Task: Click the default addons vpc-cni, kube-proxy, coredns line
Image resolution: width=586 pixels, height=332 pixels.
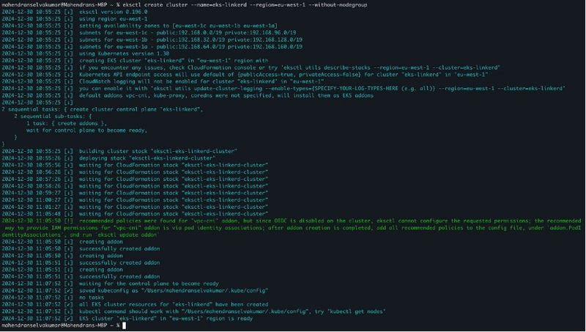Action: click(226, 96)
